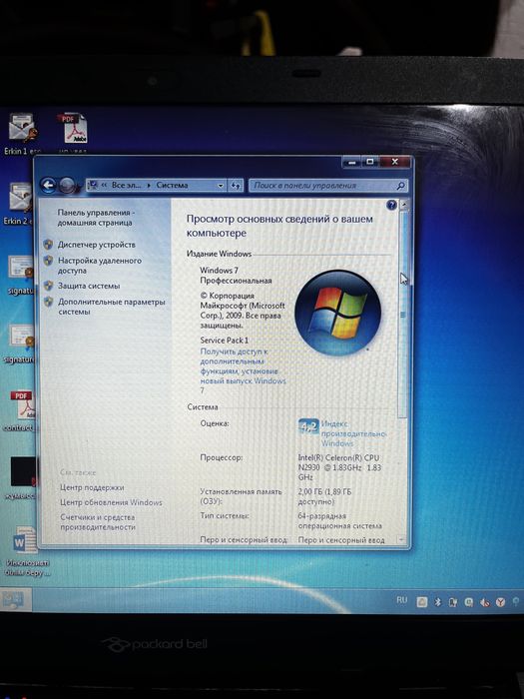
Task: Close the System window
Action: click(394, 162)
